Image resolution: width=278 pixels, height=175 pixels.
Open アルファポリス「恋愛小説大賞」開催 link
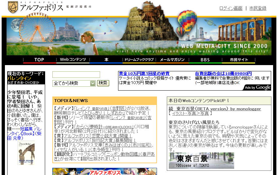click(x=98, y=136)
